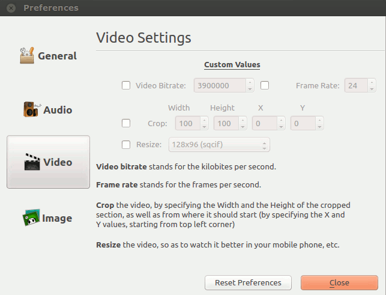Viewport: 386px width, 295px height.
Task: Decrease the Frame Rate with down arrow
Action: (372, 89)
